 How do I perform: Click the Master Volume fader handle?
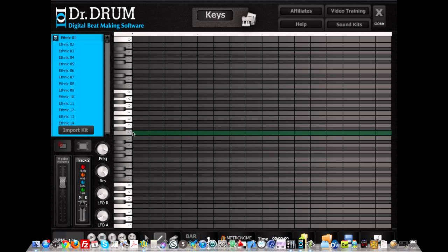pyautogui.click(x=62, y=182)
